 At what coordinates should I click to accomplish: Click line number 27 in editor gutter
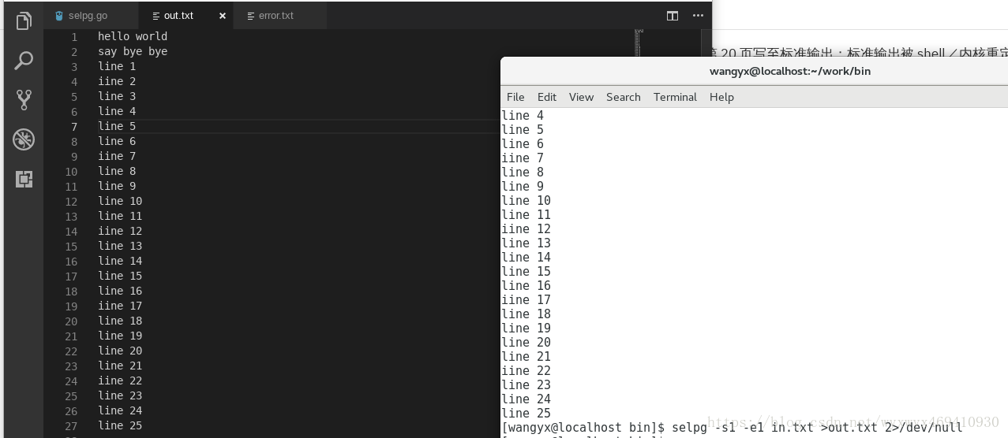(71, 426)
